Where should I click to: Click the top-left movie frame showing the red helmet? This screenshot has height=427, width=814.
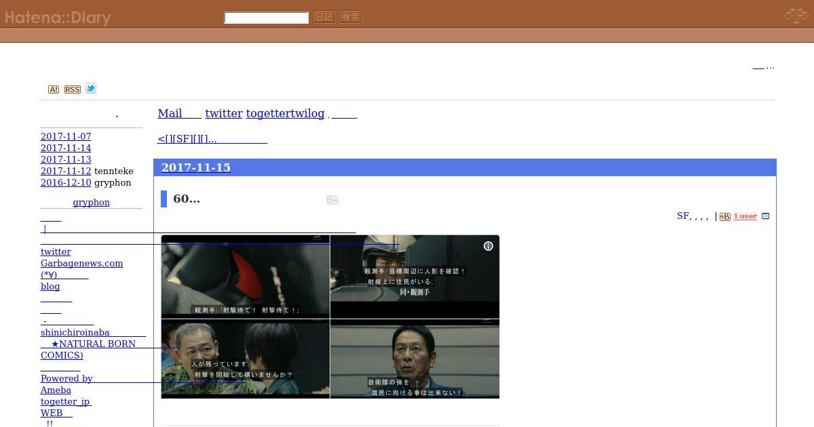pyautogui.click(x=246, y=277)
